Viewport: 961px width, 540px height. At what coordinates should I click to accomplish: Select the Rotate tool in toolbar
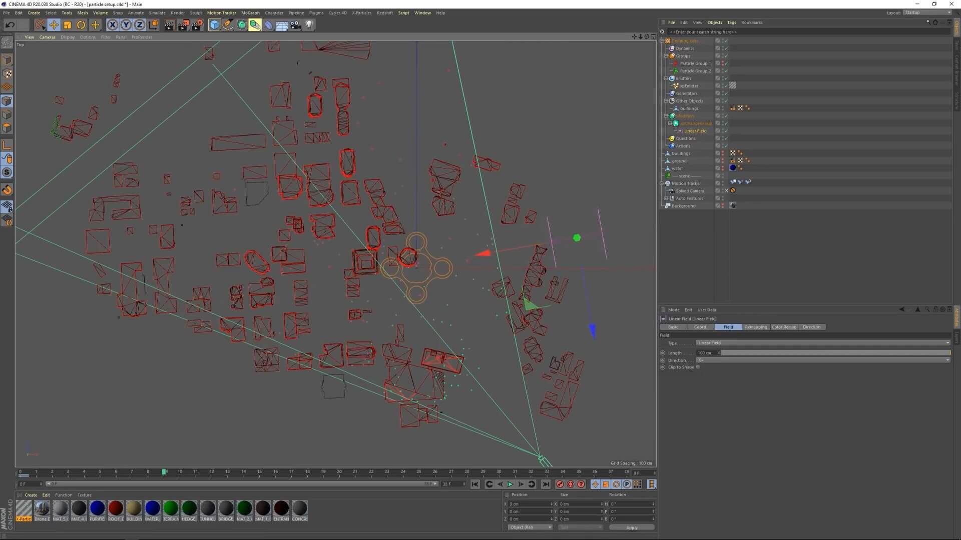[81, 25]
